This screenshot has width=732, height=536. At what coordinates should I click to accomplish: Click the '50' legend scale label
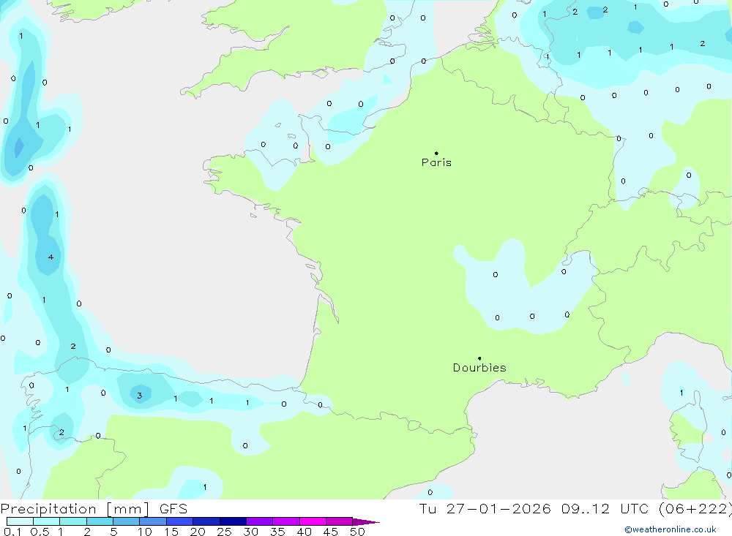click(x=358, y=532)
